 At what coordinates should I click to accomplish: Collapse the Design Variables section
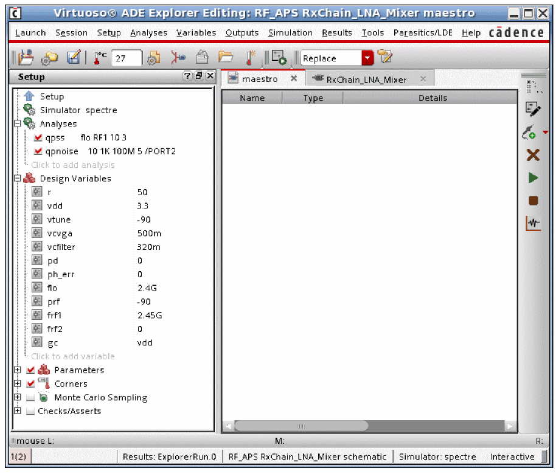click(18, 179)
